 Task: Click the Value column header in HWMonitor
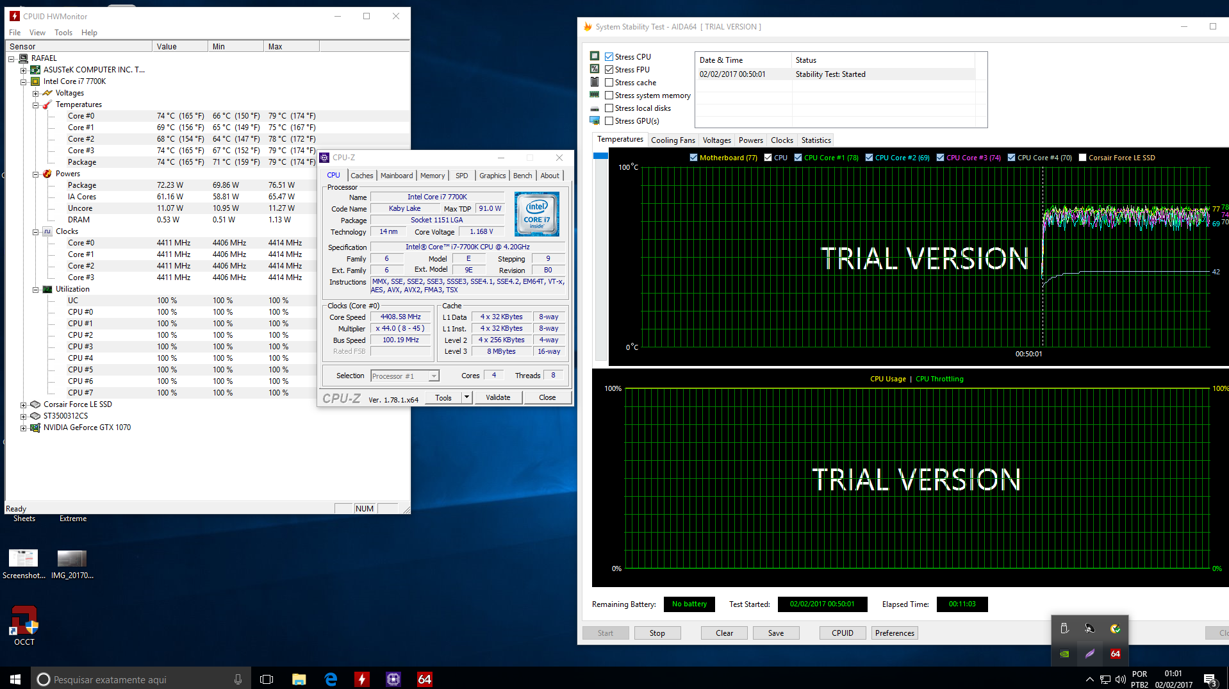point(180,47)
